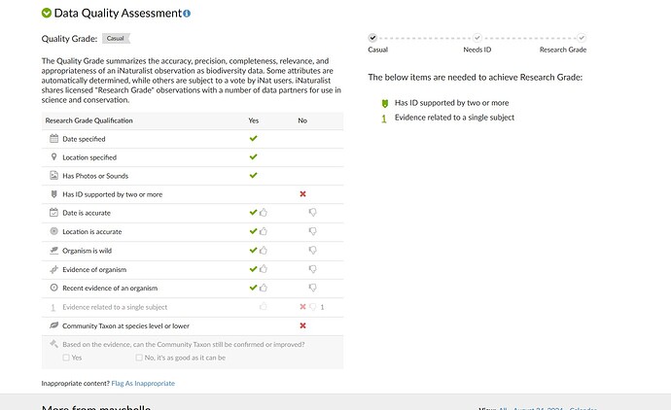Click 'Has ID supported by two or more' requirement

[x=451, y=103]
